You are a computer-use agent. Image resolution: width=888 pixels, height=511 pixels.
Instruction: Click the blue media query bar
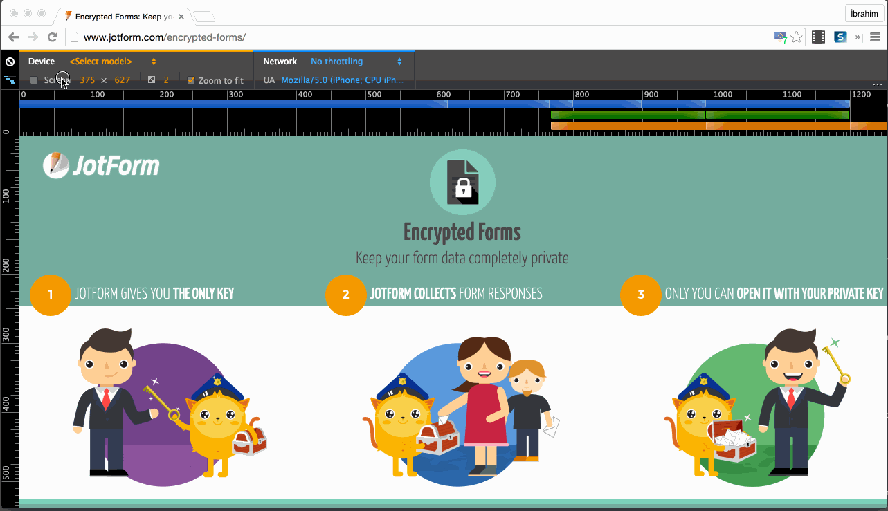pos(435,104)
